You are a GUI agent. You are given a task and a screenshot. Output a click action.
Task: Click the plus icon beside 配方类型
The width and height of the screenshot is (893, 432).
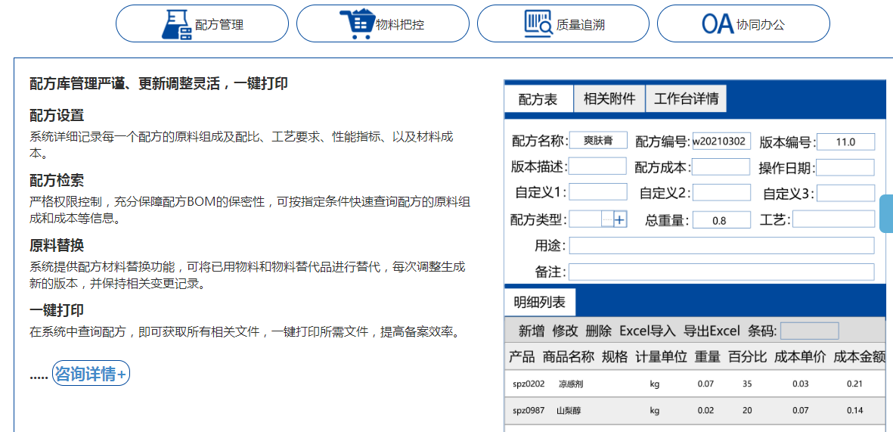pyautogui.click(x=620, y=219)
